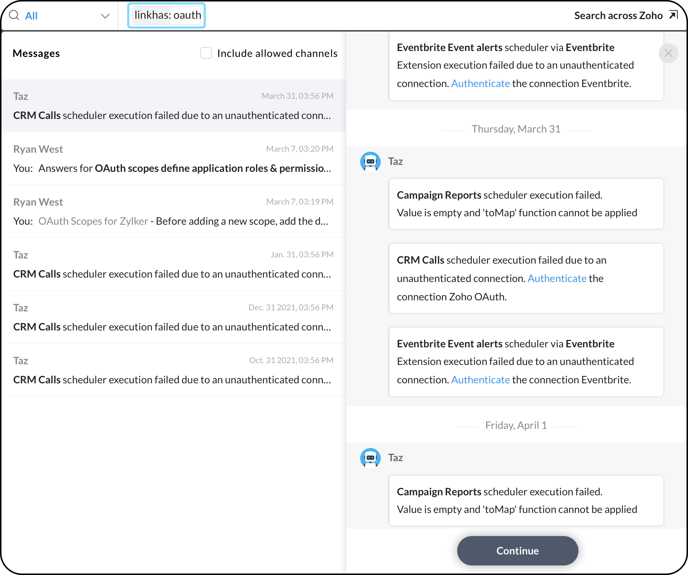The height and width of the screenshot is (575, 688).
Task: Click the linkhas: oauth search field
Action: coord(166,15)
